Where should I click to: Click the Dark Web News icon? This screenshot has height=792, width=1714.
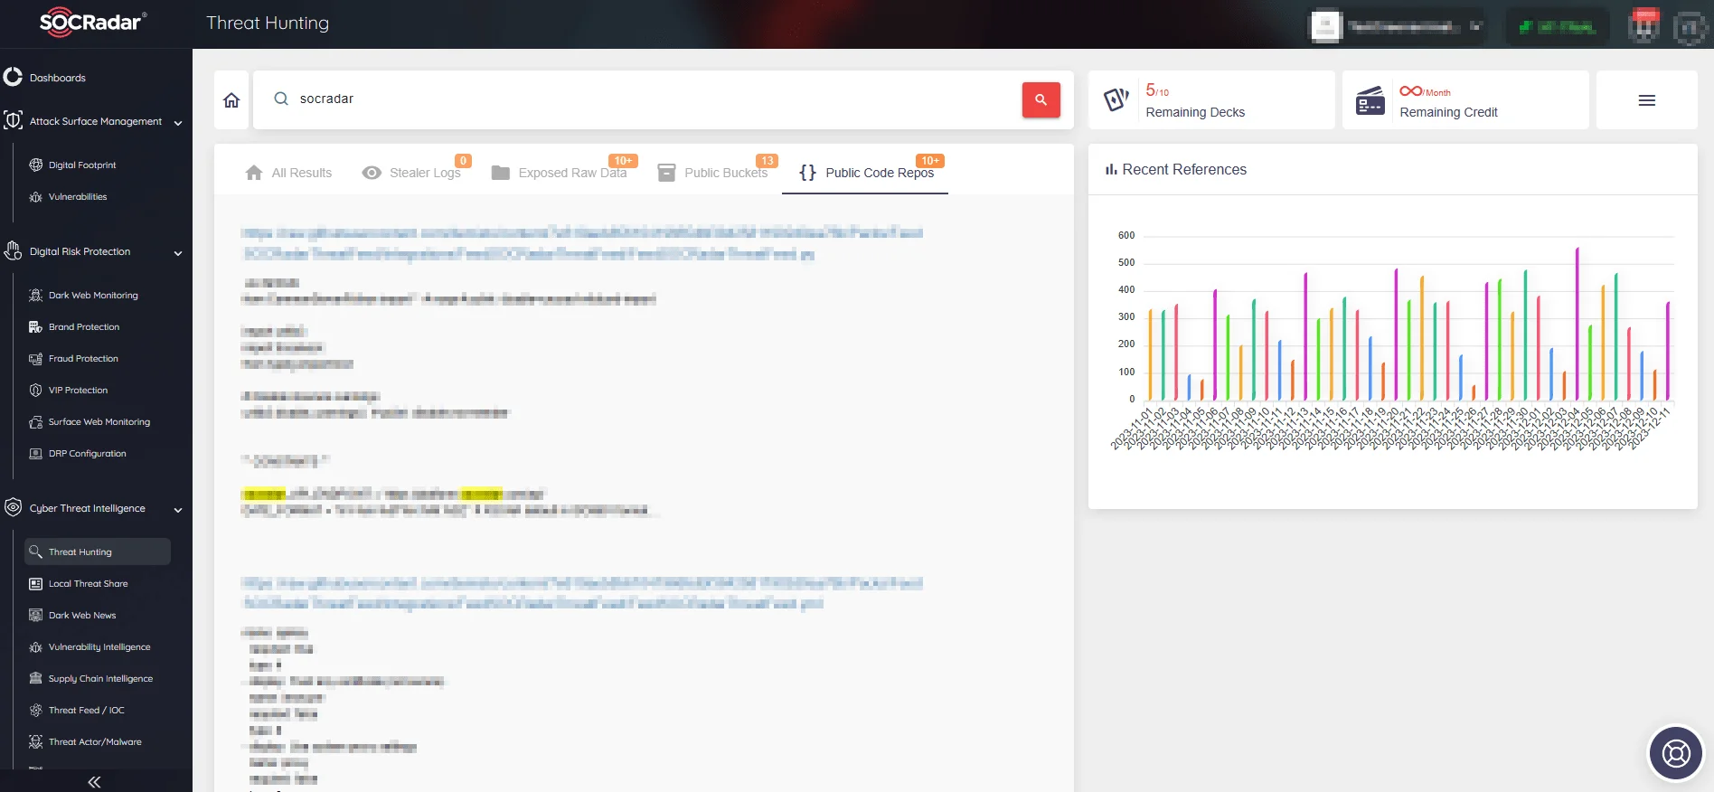click(36, 615)
